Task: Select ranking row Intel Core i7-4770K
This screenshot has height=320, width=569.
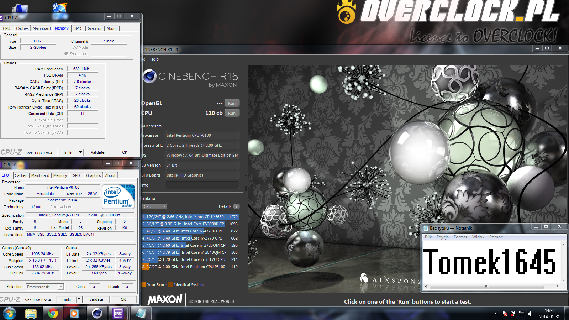Action: click(x=190, y=231)
